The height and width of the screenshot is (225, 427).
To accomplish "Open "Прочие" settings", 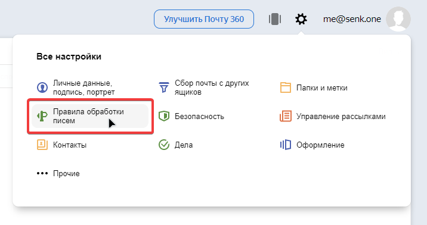I will [x=66, y=173].
